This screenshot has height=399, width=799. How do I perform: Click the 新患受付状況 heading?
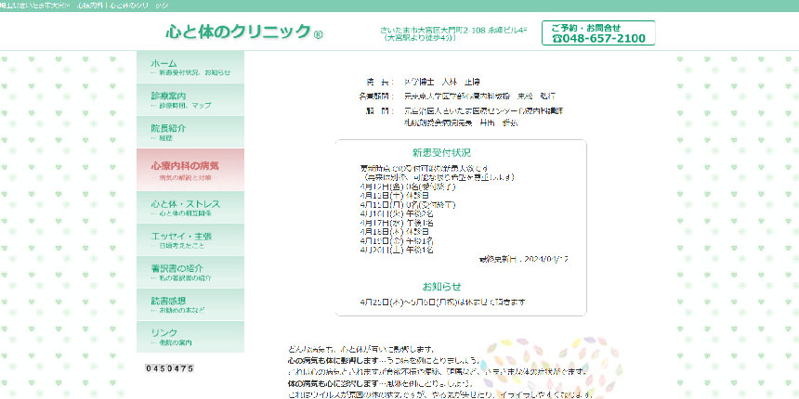click(x=442, y=152)
